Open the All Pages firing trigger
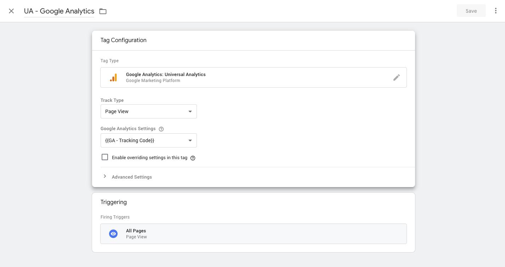505x267 pixels. (254, 234)
